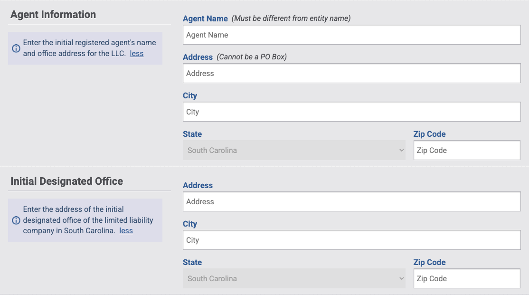The image size is (529, 295).
Task: Focus the Agent Name input field
Action: (351, 35)
